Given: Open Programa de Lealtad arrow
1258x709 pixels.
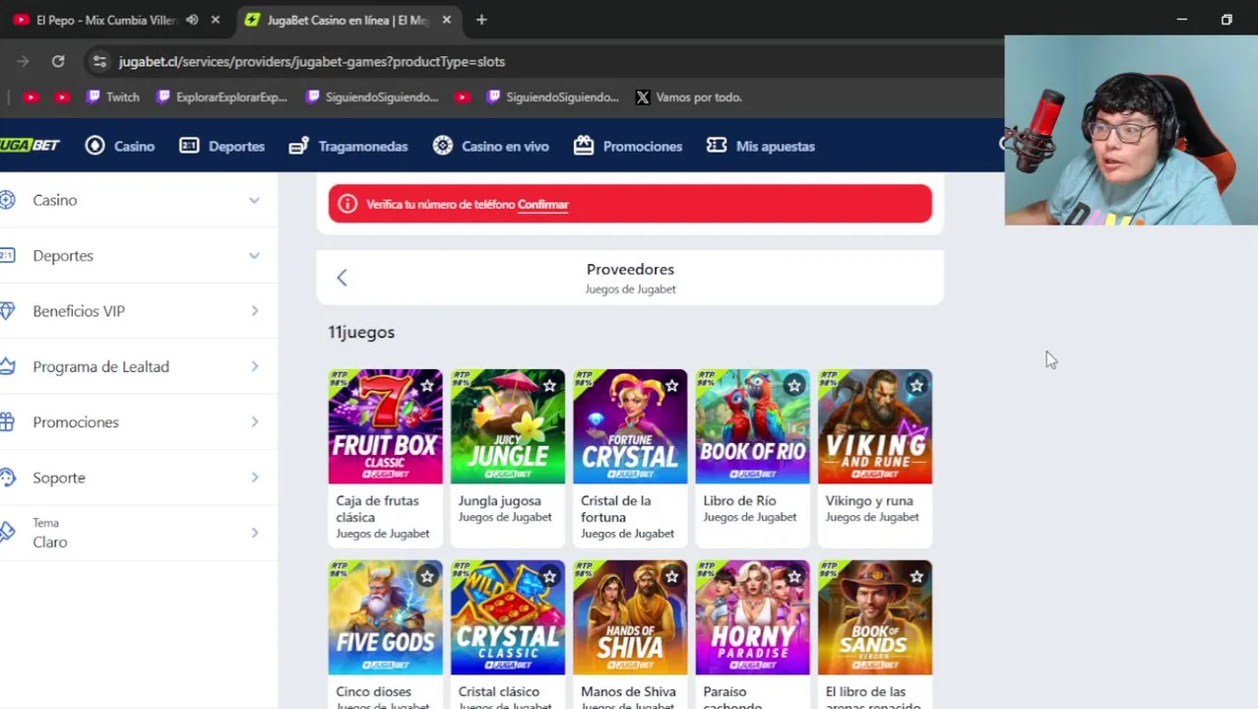Looking at the screenshot, I should (254, 366).
